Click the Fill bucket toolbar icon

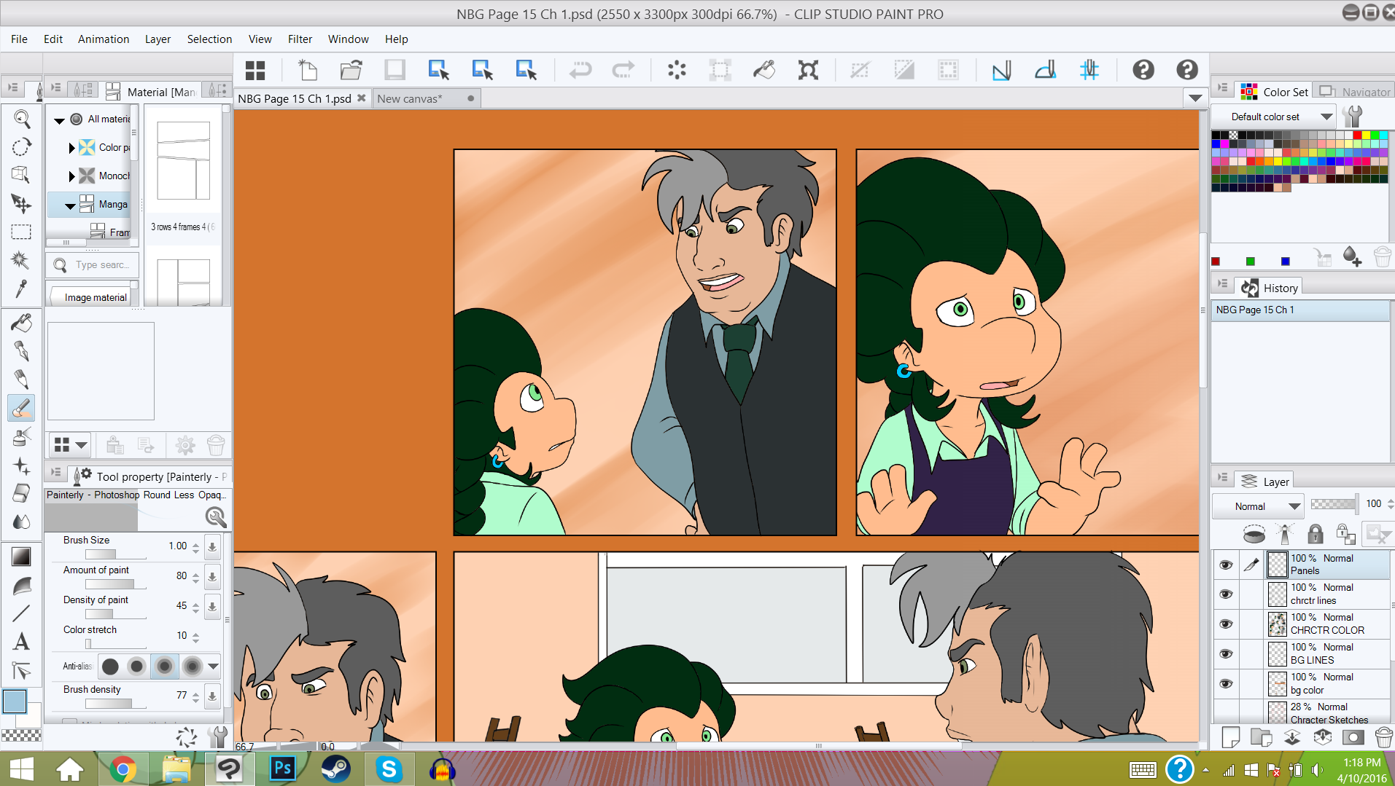point(764,70)
